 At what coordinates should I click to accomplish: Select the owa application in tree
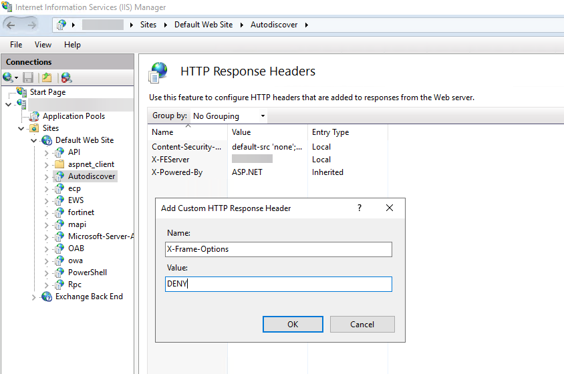click(75, 260)
